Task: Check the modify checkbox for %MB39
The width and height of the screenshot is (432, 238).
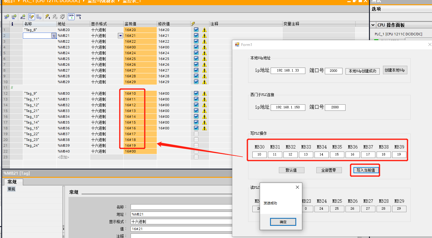Action: click(x=196, y=145)
